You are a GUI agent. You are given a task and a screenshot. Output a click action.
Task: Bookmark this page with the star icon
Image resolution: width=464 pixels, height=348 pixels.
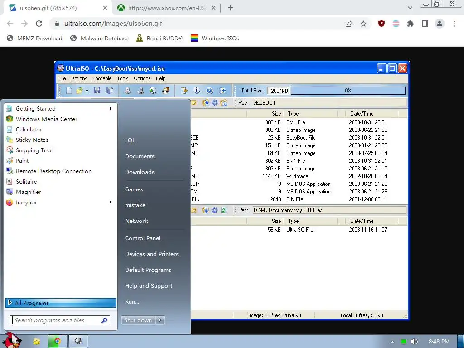click(x=363, y=24)
